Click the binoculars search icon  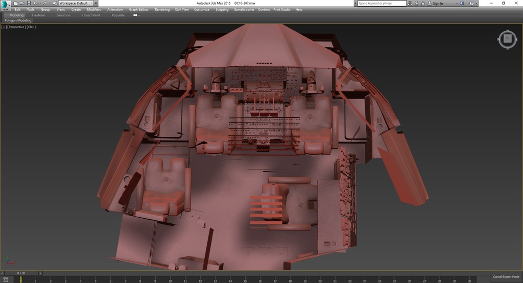[x=411, y=3]
